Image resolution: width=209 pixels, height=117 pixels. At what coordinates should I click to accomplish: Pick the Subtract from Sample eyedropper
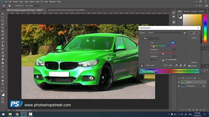[185, 66]
